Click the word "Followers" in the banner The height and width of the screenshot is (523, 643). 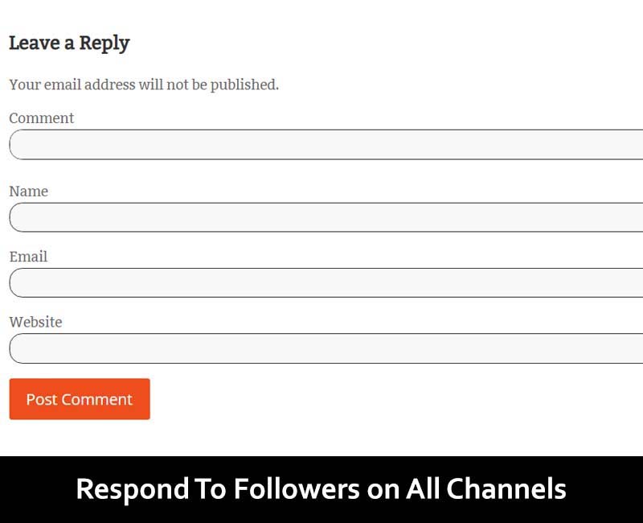pos(297,489)
